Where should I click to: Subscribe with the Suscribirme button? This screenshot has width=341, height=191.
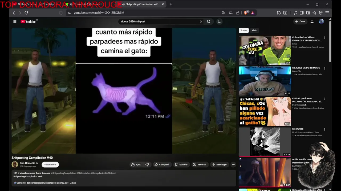coord(50,165)
